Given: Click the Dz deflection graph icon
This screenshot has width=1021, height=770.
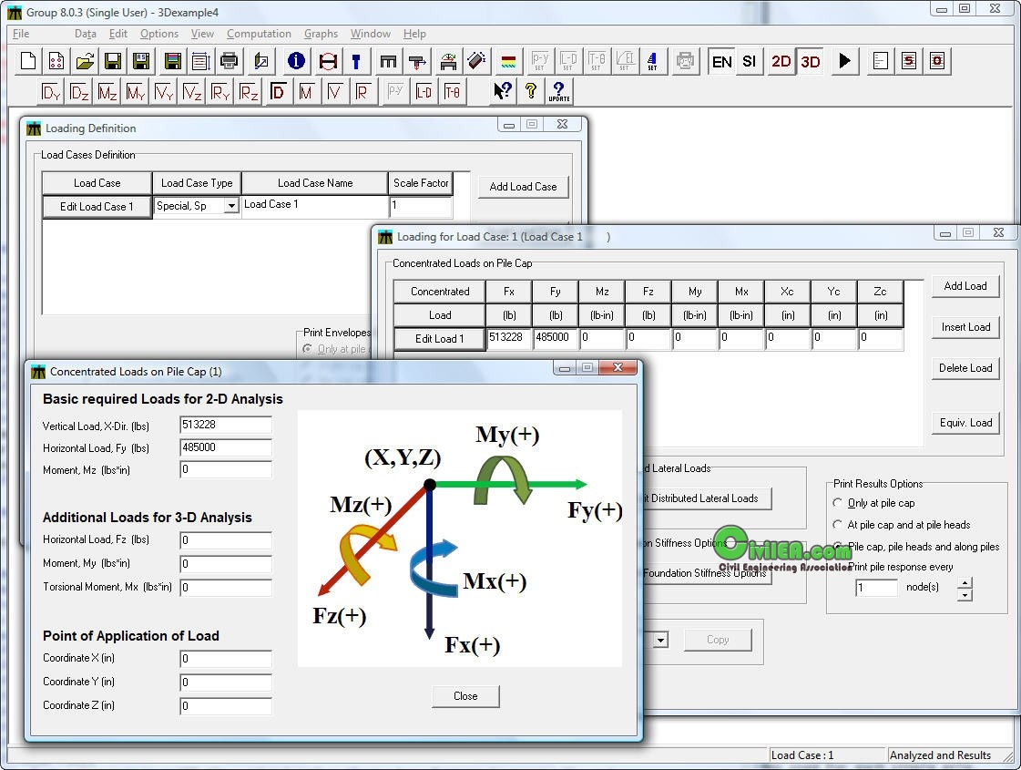Looking at the screenshot, I should 79,93.
